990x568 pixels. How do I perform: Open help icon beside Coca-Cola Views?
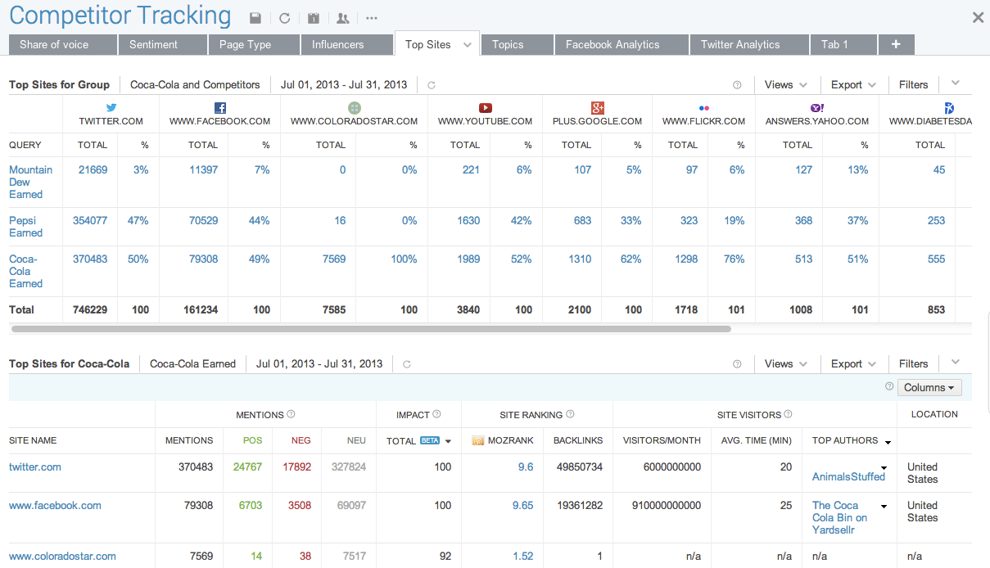click(x=737, y=363)
